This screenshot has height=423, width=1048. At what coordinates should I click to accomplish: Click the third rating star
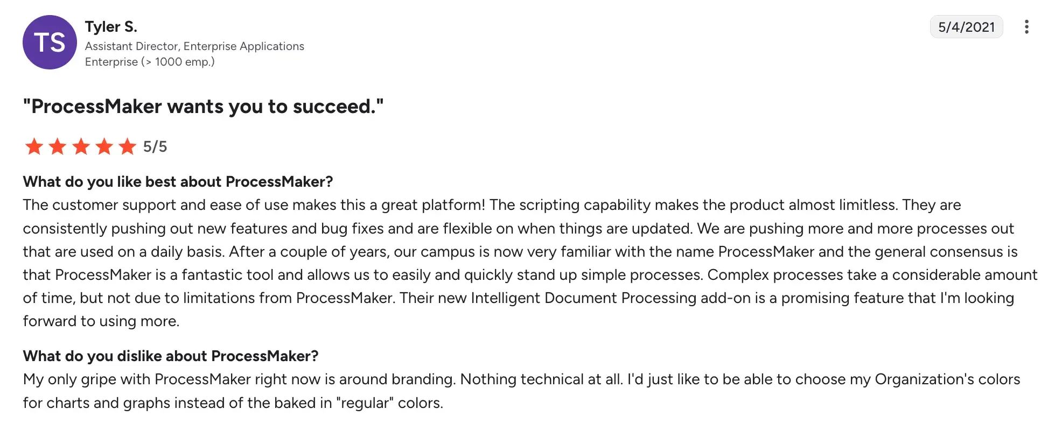[x=81, y=146]
